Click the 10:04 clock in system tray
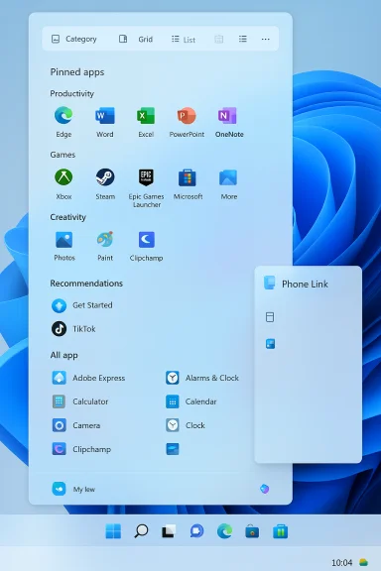 [x=341, y=563]
